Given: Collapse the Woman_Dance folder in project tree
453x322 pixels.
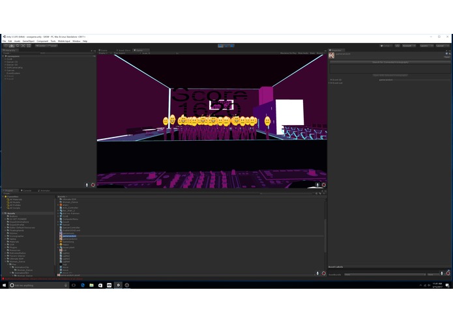Looking at the screenshot, I should click(x=5, y=261).
